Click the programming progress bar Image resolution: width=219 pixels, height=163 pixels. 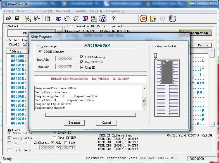pos(91,115)
